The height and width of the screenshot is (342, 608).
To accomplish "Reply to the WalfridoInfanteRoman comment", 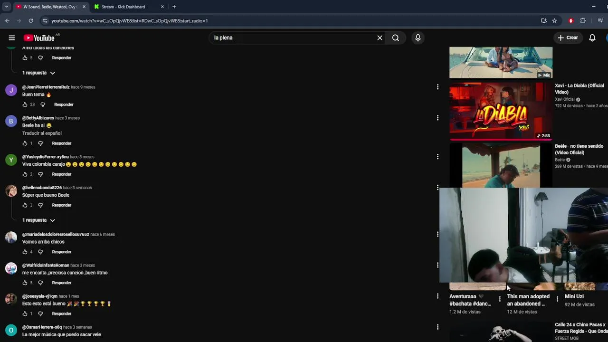I will coord(62,283).
